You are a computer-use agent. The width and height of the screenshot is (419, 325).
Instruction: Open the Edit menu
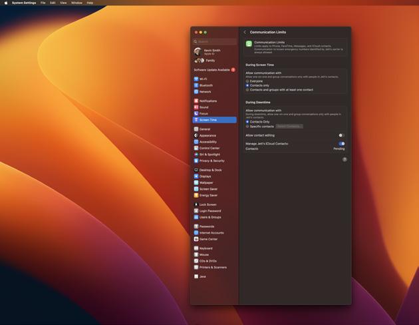[53, 3]
